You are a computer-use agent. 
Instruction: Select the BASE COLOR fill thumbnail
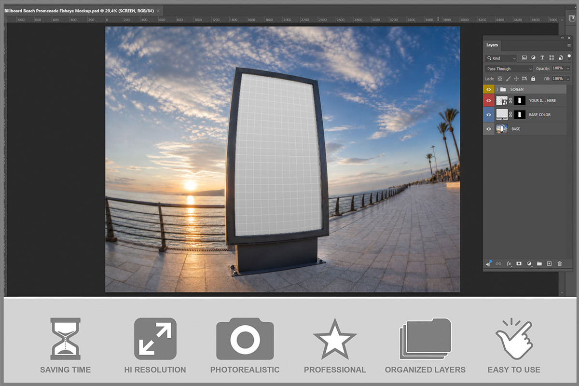pos(502,114)
